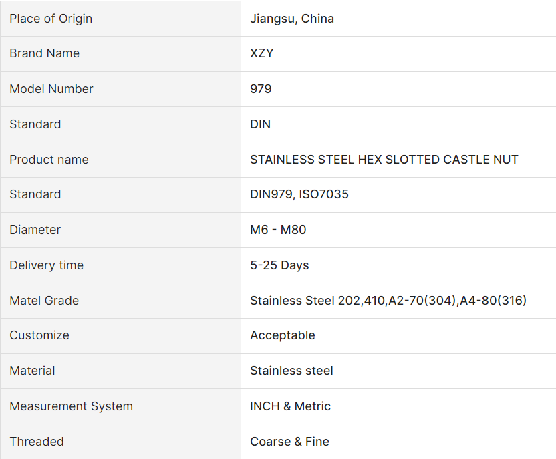Click the Coarse & Fine threaded value
The height and width of the screenshot is (459, 556).
click(289, 442)
